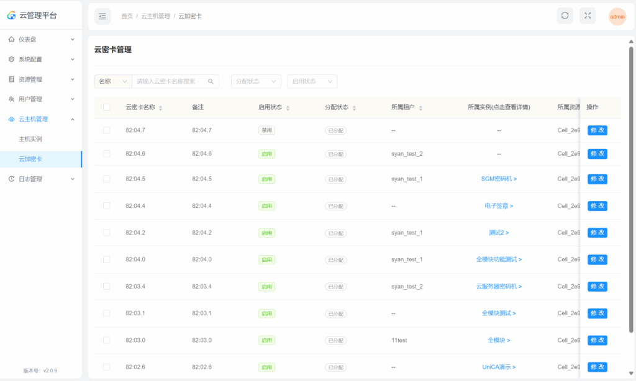Click the sidebar collapse menu icon

coord(102,16)
